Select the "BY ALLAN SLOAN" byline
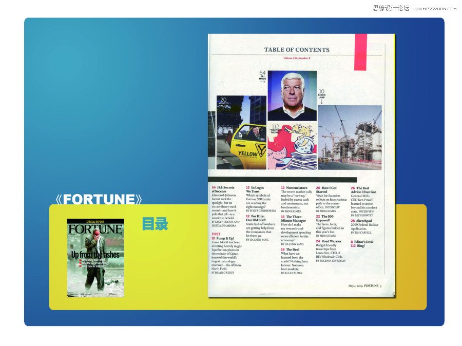Screen dimensions: 462x346 (292, 273)
